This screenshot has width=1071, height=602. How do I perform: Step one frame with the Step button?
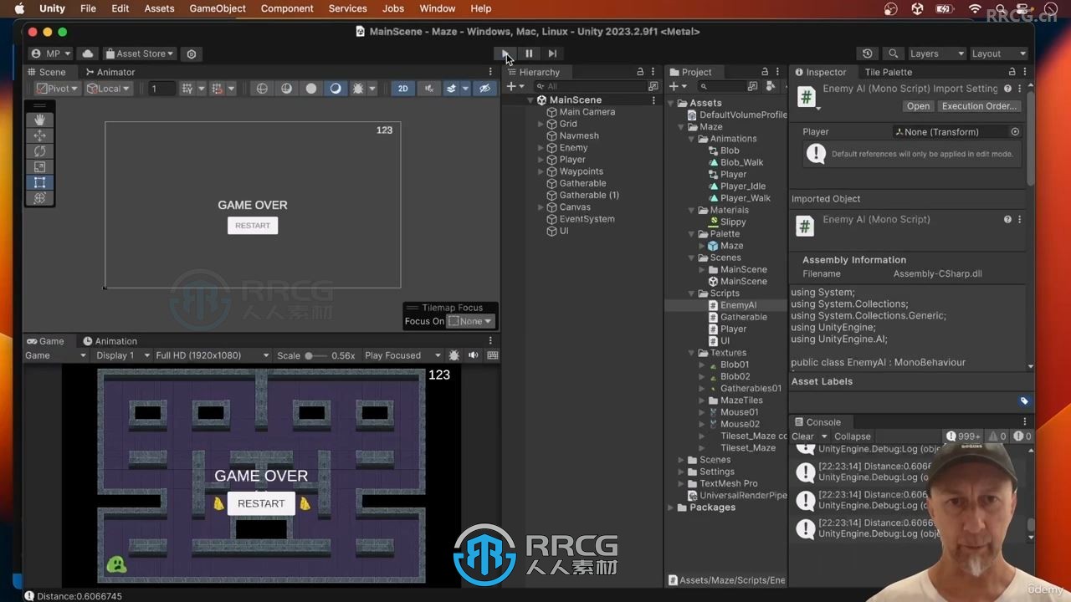pos(552,54)
